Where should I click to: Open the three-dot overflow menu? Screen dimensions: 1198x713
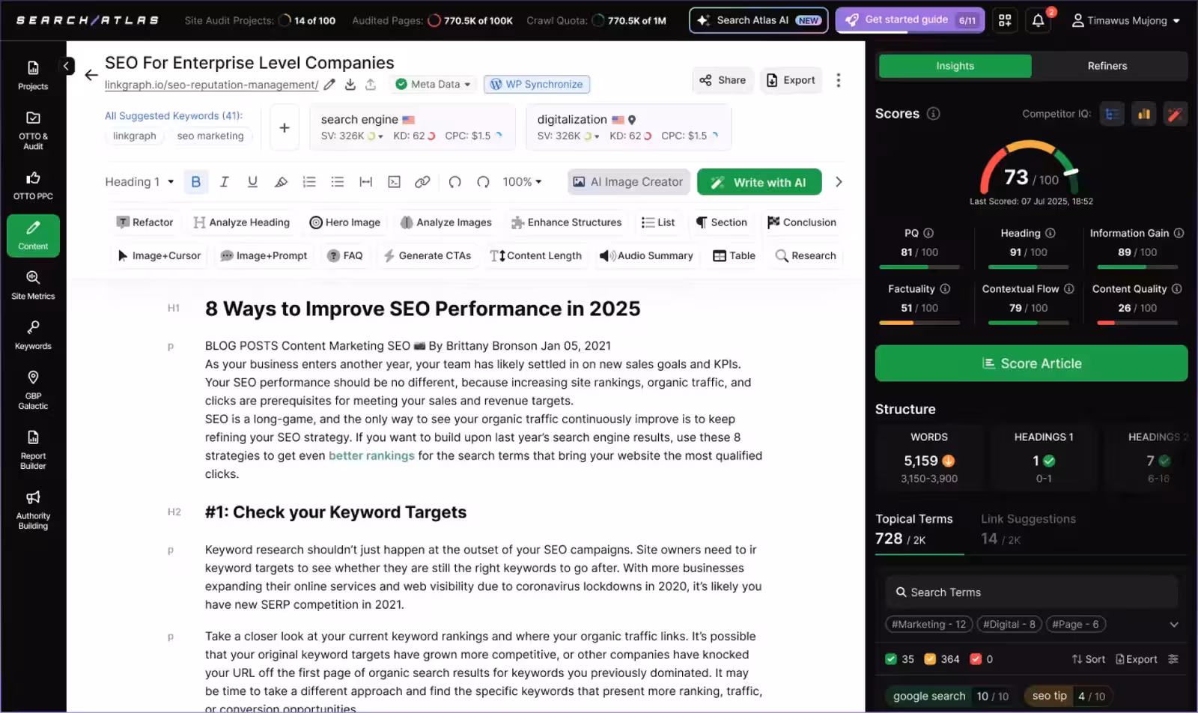(838, 80)
